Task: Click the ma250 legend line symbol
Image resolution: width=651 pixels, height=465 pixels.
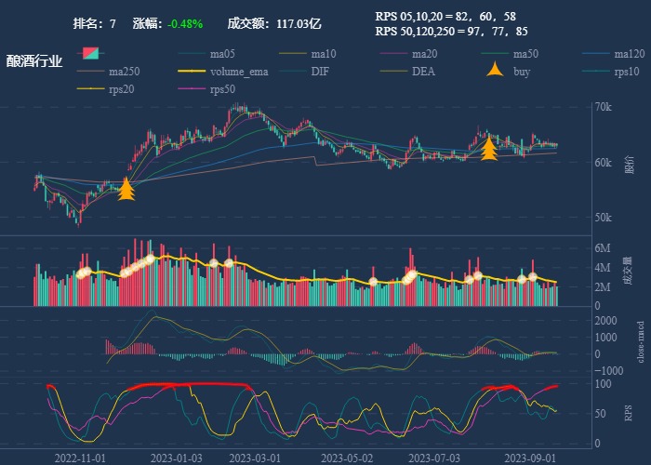Action: tap(89, 72)
